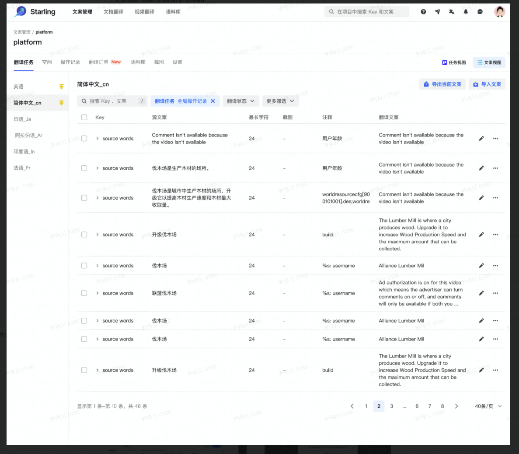Click the pin icon next to 英语

(x=61, y=87)
